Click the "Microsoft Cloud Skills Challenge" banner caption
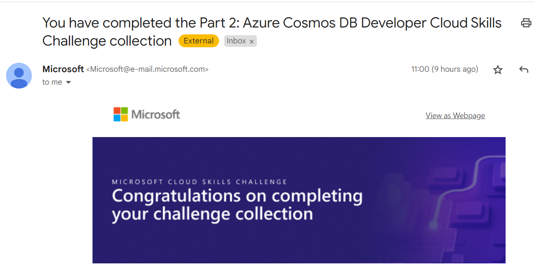This screenshot has height=278, width=534. [199, 182]
